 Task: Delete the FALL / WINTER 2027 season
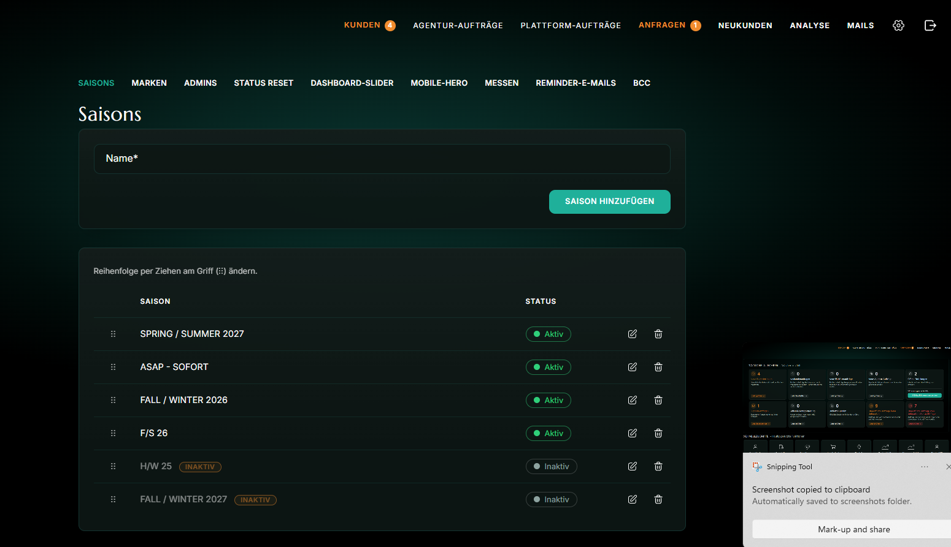658,499
